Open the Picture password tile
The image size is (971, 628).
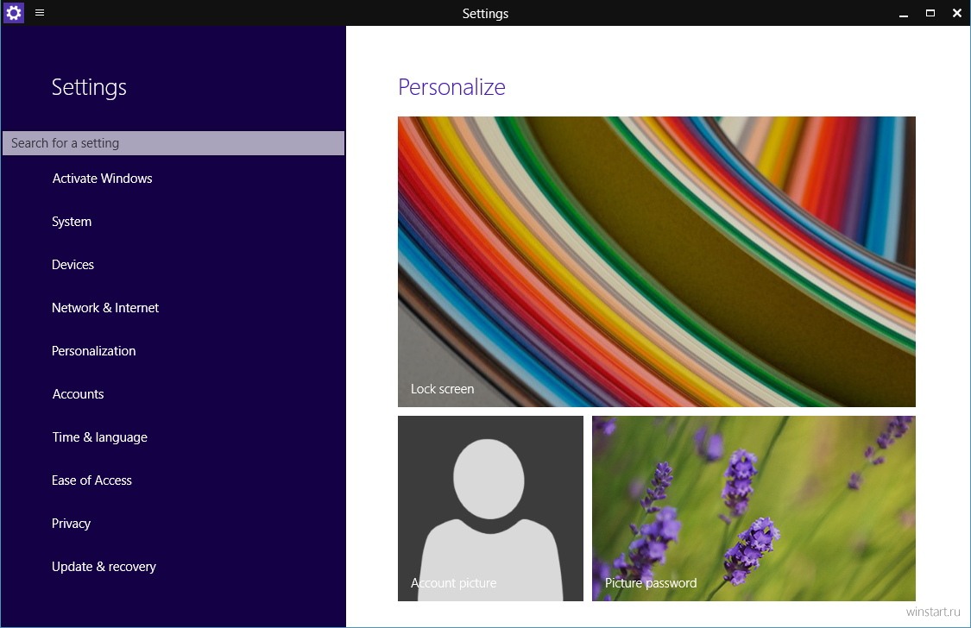pyautogui.click(x=753, y=509)
